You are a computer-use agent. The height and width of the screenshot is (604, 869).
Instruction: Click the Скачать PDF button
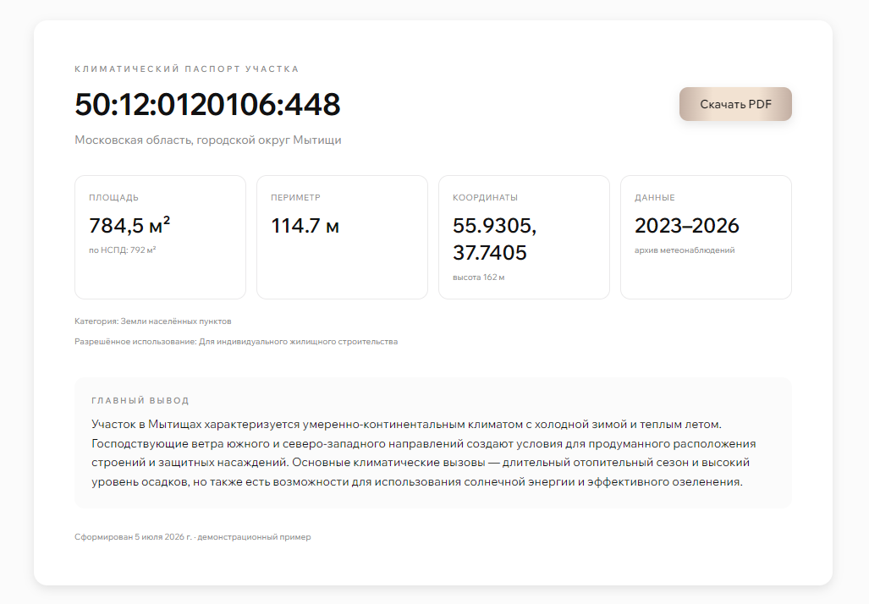click(x=735, y=104)
